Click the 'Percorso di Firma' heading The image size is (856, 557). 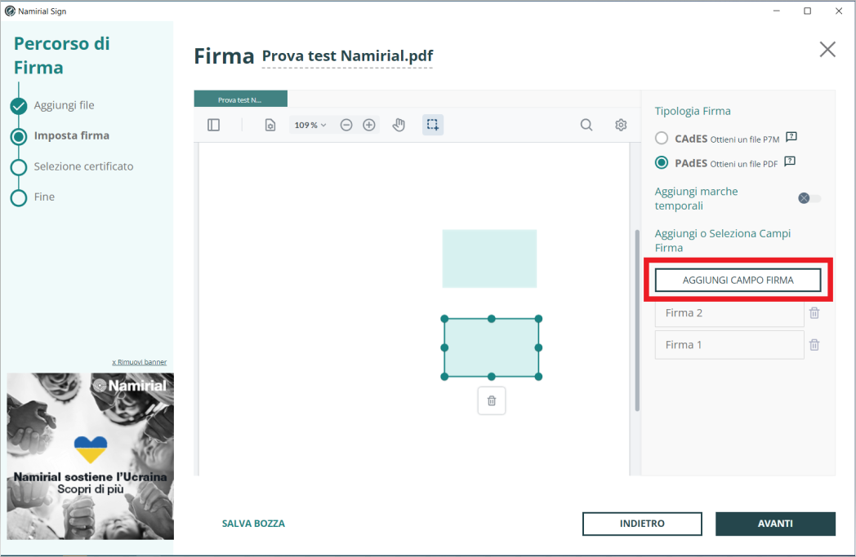point(62,55)
